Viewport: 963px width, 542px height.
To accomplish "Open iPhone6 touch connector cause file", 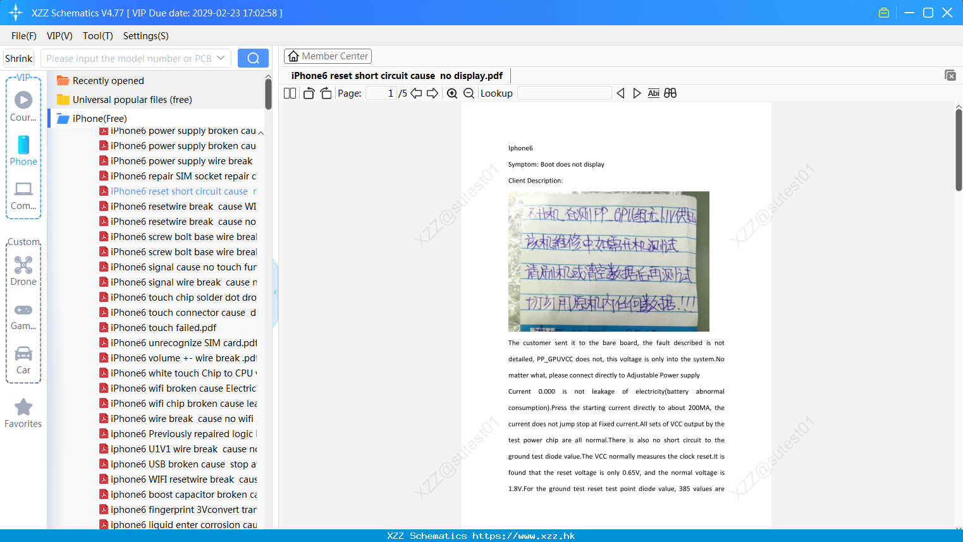I will click(x=178, y=313).
